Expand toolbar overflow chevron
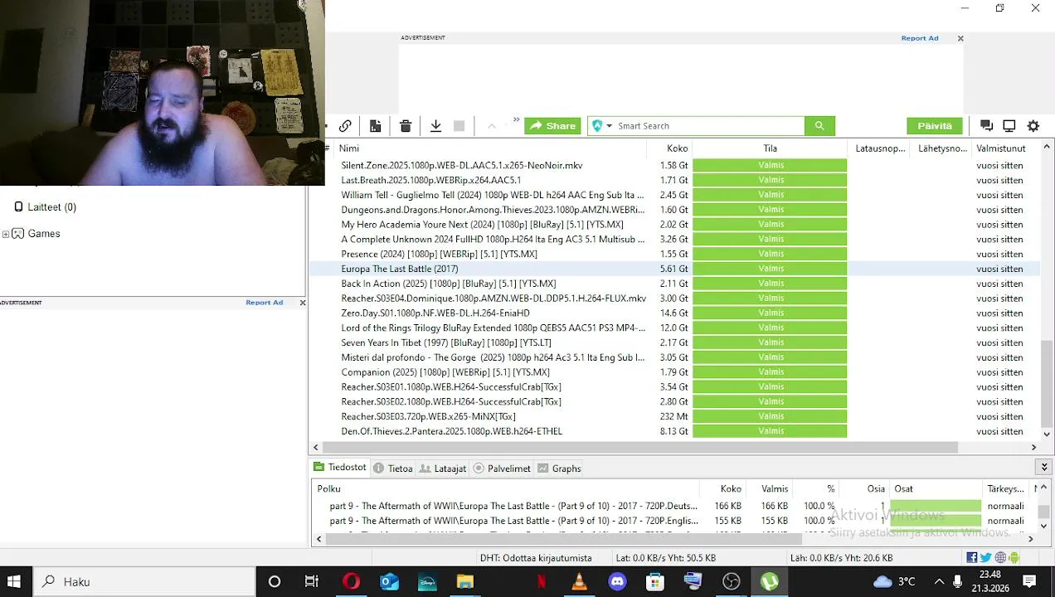1055x597 pixels. [x=516, y=120]
